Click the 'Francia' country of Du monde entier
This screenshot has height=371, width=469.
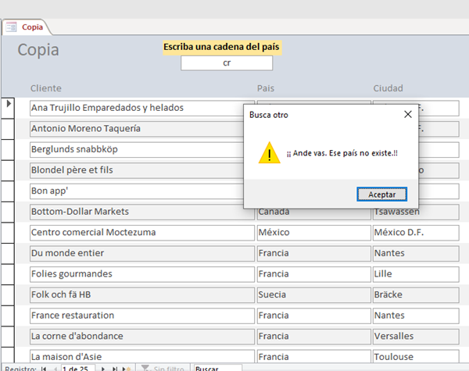(x=313, y=254)
